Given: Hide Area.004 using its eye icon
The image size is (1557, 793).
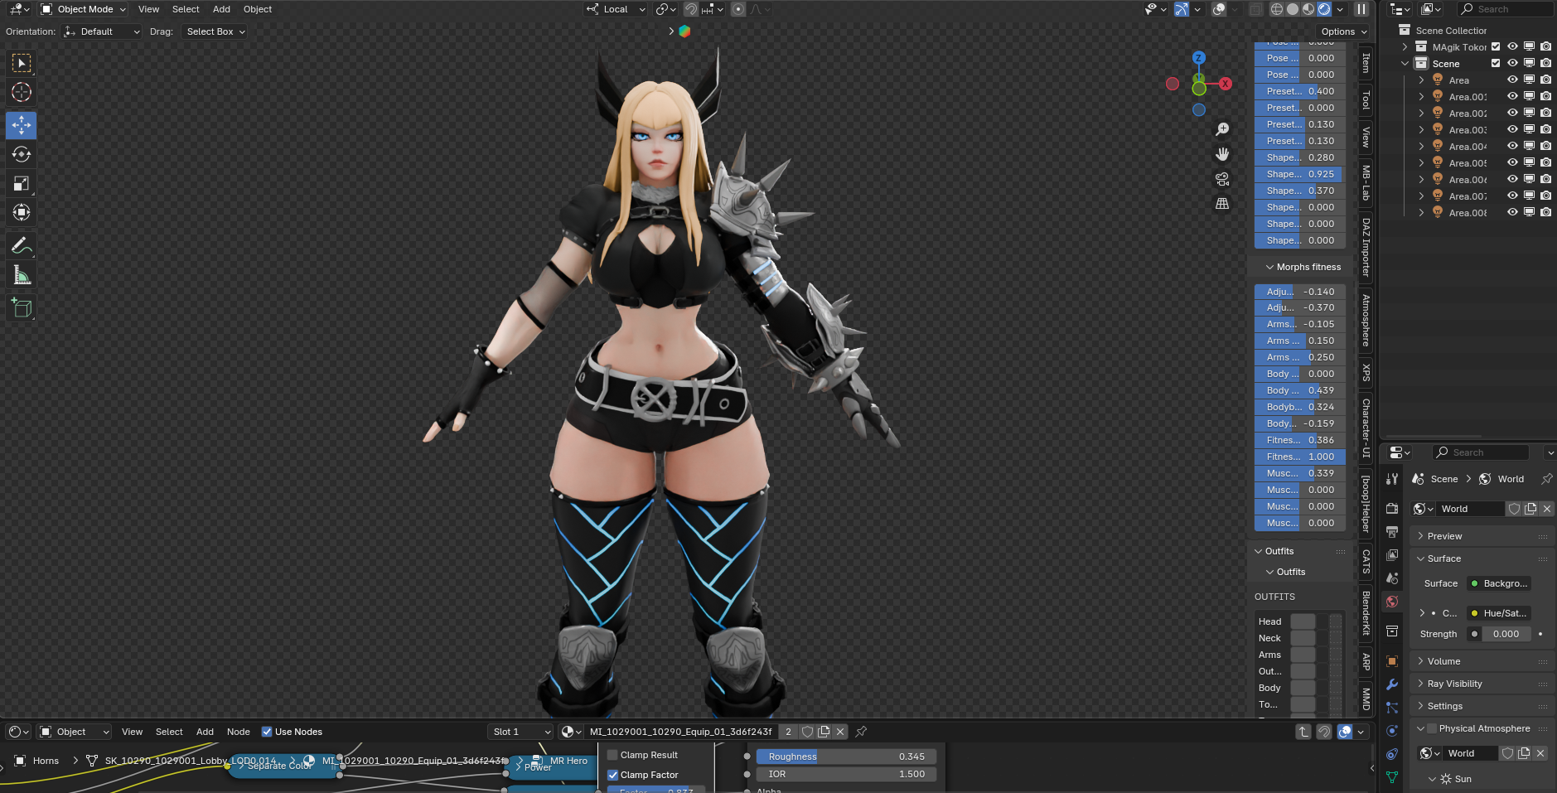Looking at the screenshot, I should (x=1512, y=146).
